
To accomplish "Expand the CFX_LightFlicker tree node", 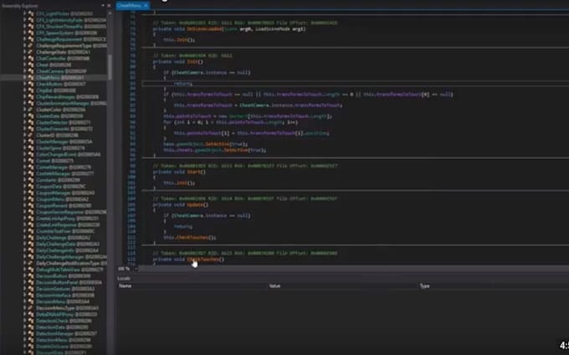I will point(24,13).
